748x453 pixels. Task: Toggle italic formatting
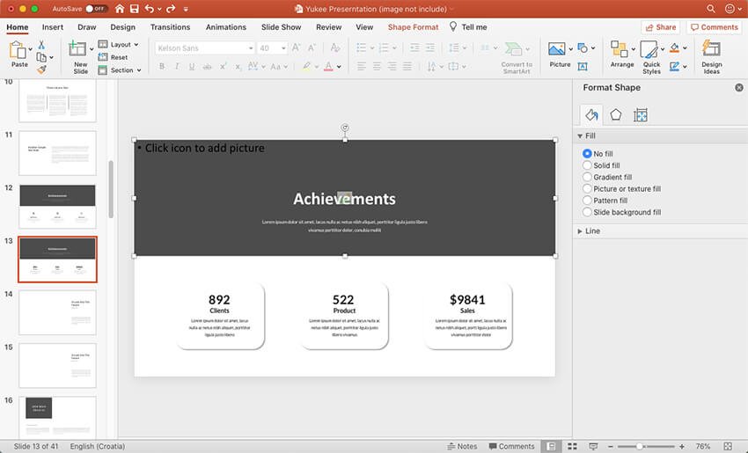click(x=177, y=67)
